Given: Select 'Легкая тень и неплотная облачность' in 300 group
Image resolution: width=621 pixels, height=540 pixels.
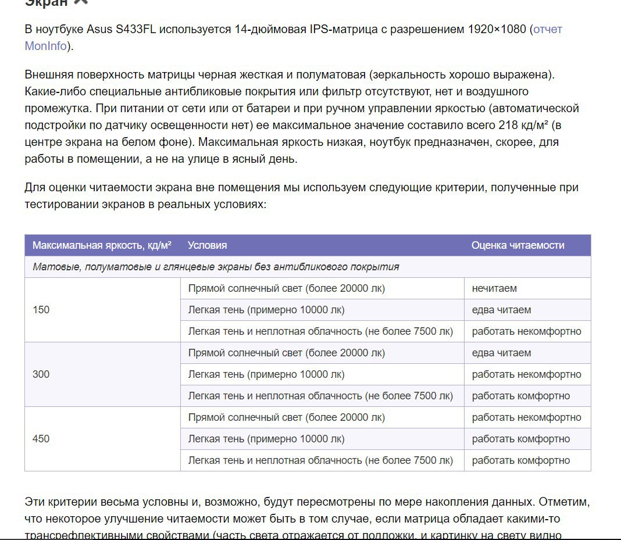Looking at the screenshot, I should pos(322,396).
